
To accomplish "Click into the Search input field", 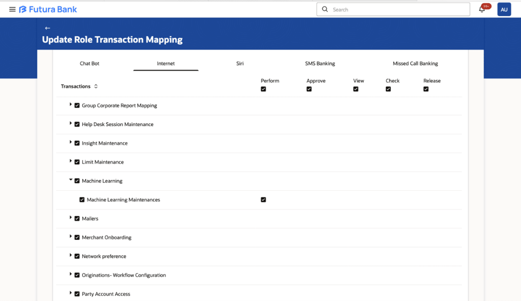I will click(x=397, y=9).
